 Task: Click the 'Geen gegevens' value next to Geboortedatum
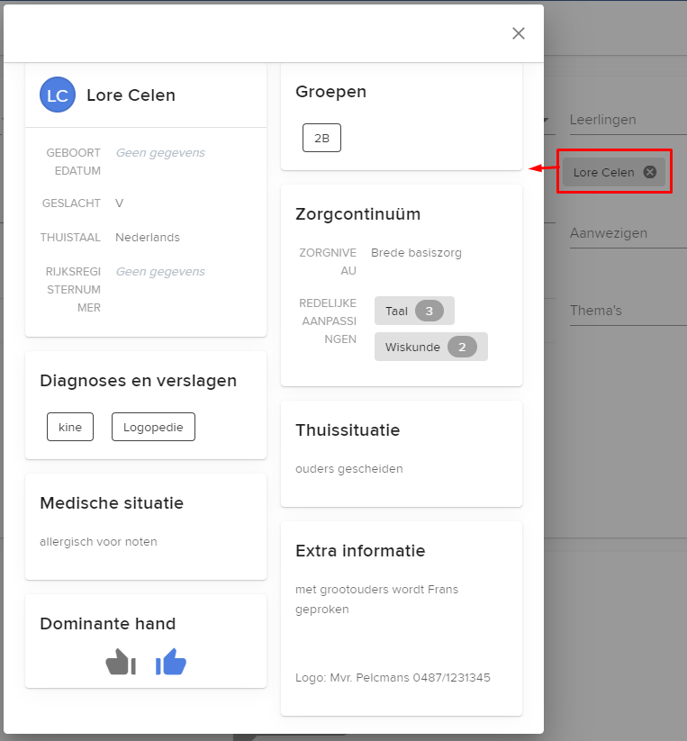[160, 153]
